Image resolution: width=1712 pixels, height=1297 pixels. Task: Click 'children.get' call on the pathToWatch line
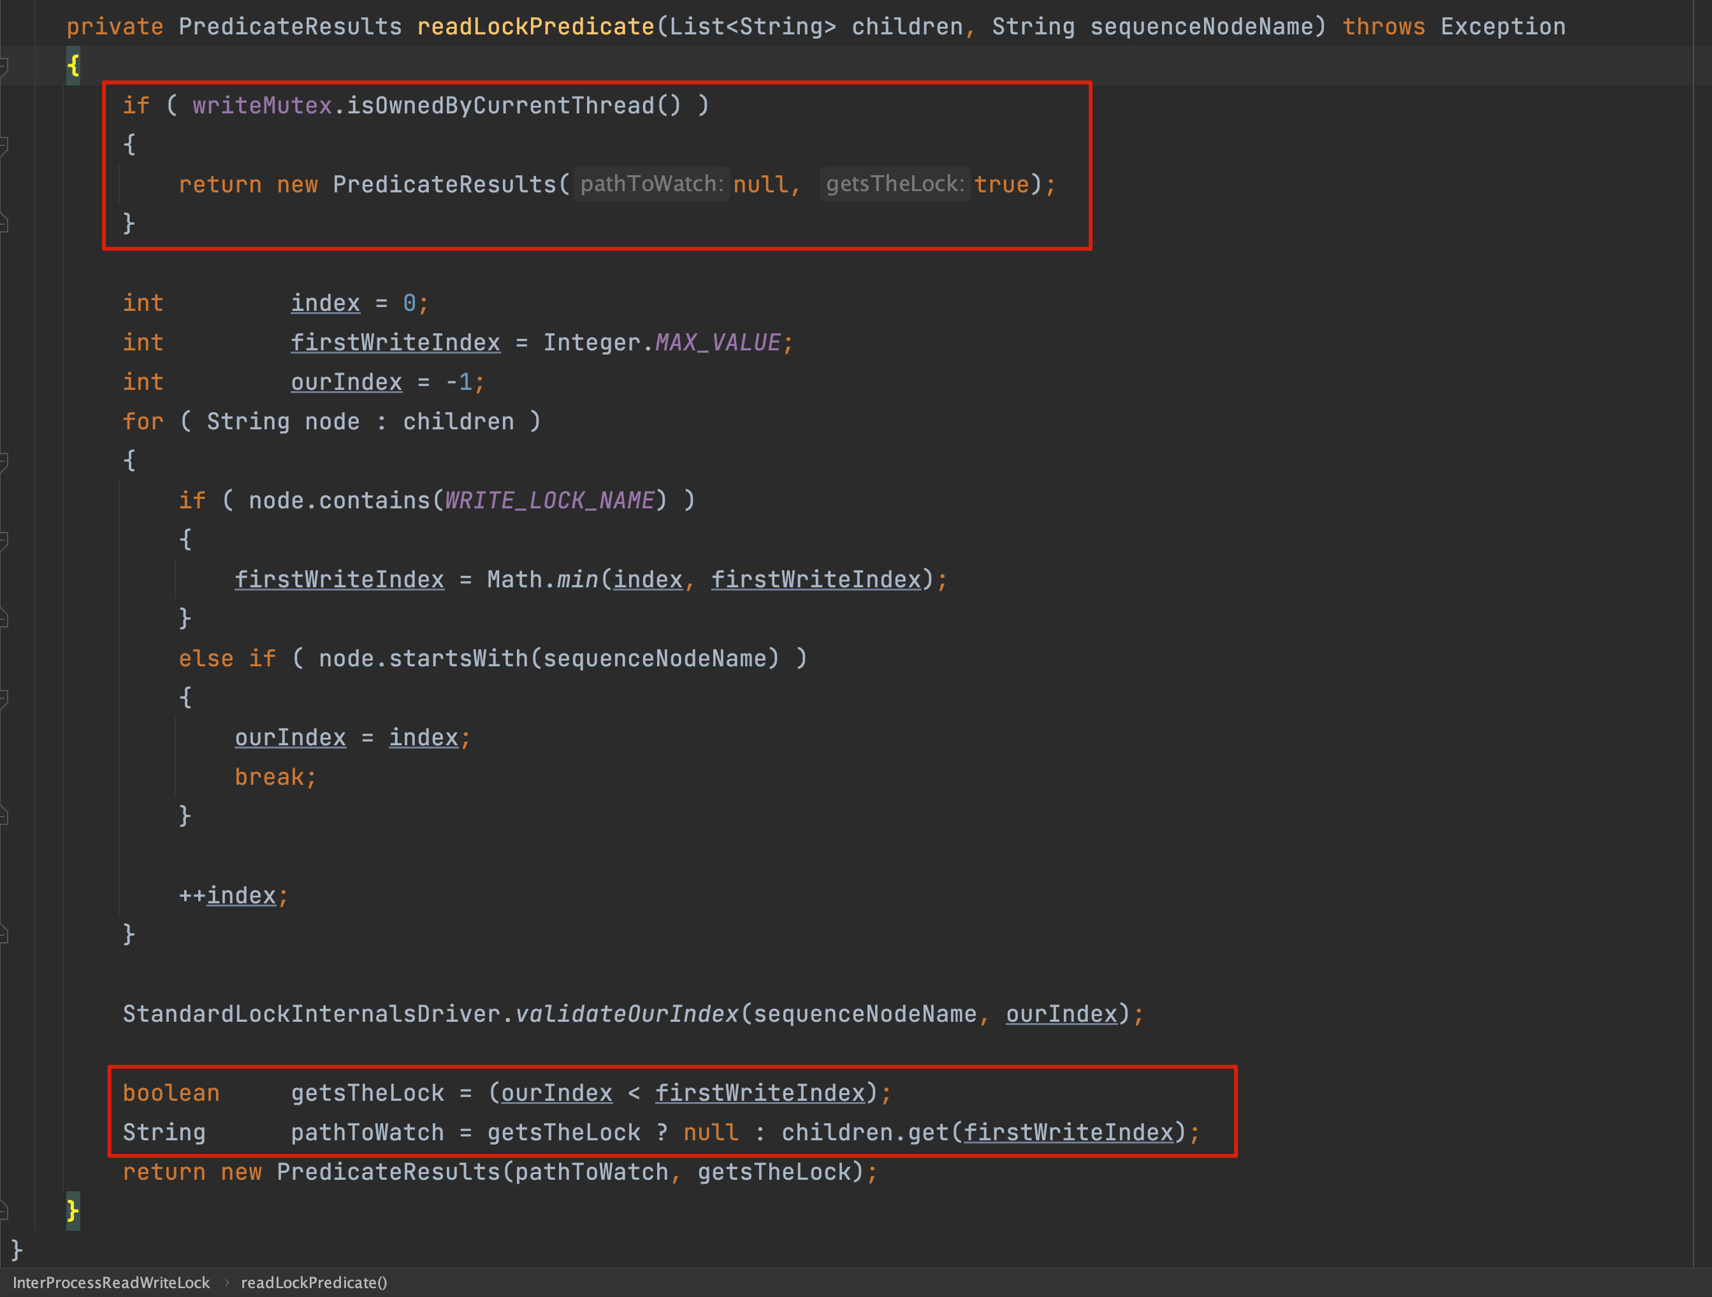tap(866, 1133)
